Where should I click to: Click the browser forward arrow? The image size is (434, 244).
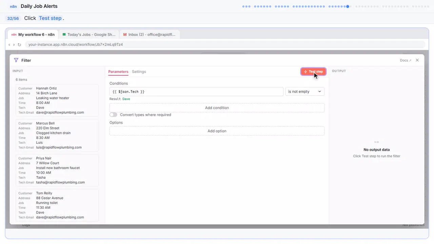14,44
